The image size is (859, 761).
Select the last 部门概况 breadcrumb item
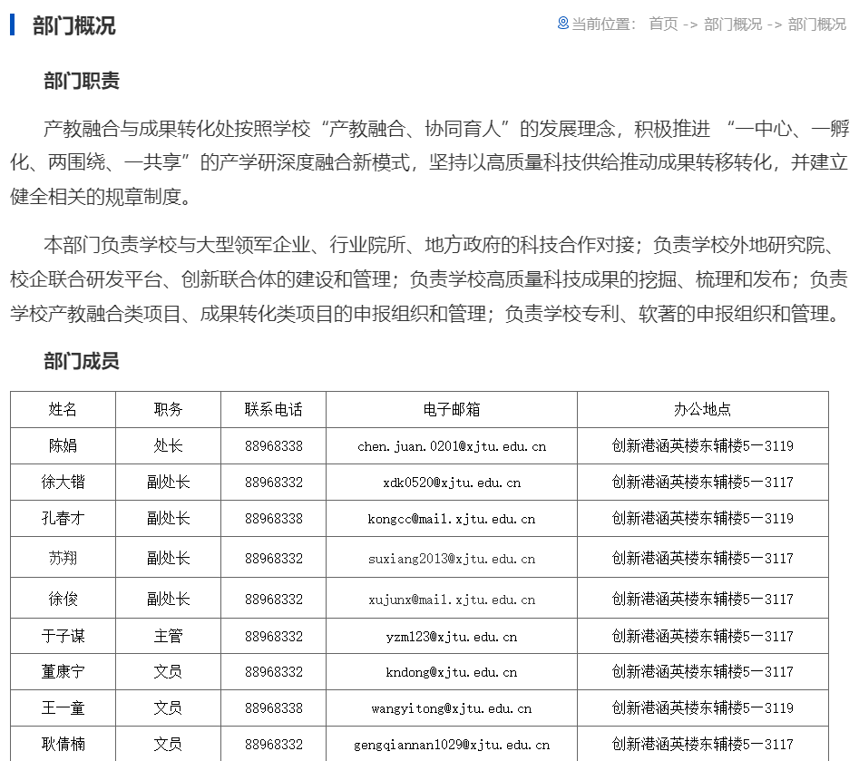(816, 24)
